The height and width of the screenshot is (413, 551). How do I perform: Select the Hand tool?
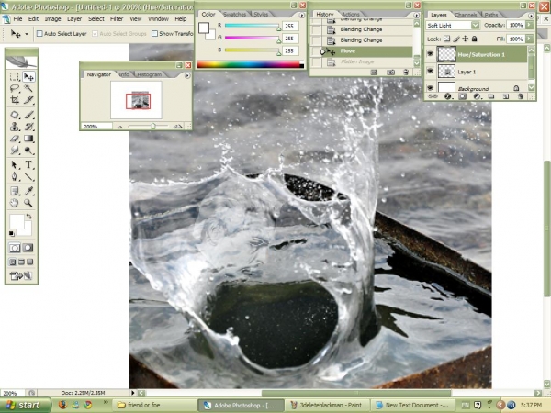click(15, 203)
